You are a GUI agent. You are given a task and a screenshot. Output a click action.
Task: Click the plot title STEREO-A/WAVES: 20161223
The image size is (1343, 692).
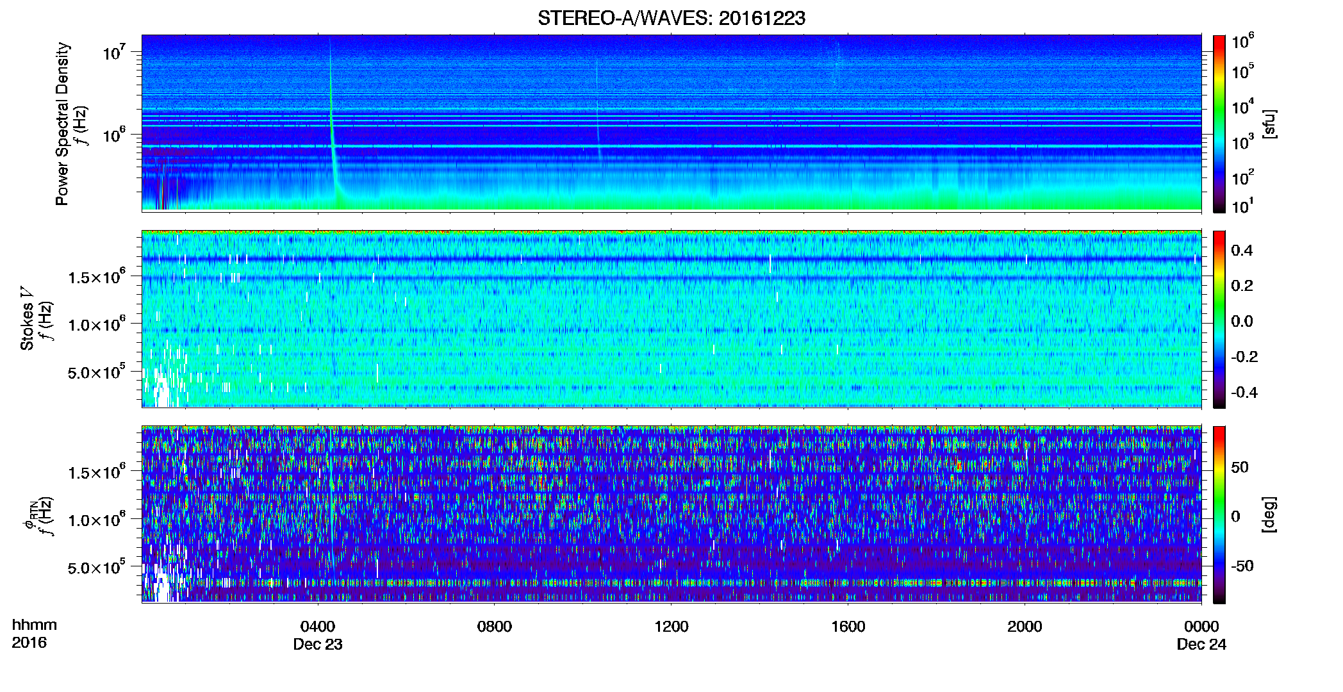point(671,18)
